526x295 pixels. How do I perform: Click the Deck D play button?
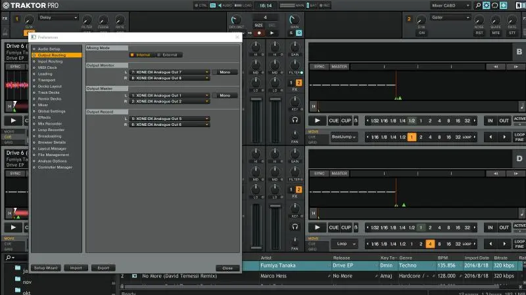(317, 227)
